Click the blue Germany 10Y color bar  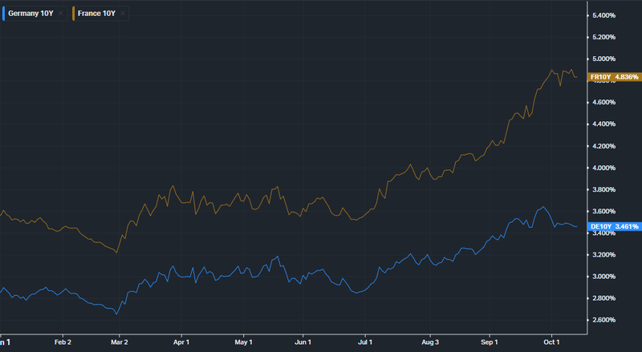pyautogui.click(x=4, y=14)
